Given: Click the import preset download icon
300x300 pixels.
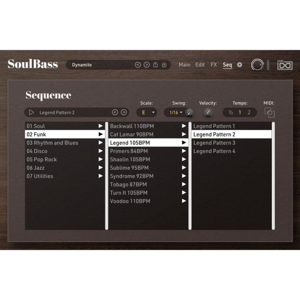Looking at the screenshot, I should pyautogui.click(x=164, y=65).
